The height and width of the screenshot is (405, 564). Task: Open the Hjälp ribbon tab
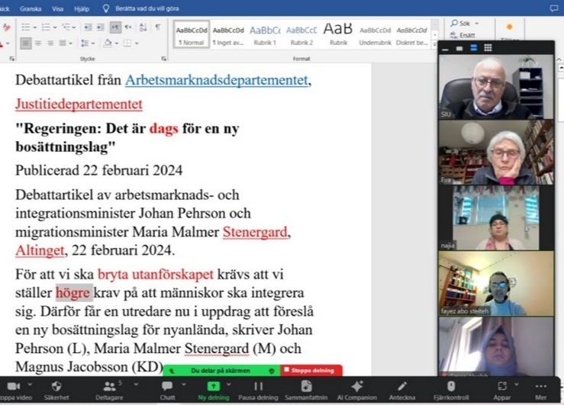tap(82, 8)
